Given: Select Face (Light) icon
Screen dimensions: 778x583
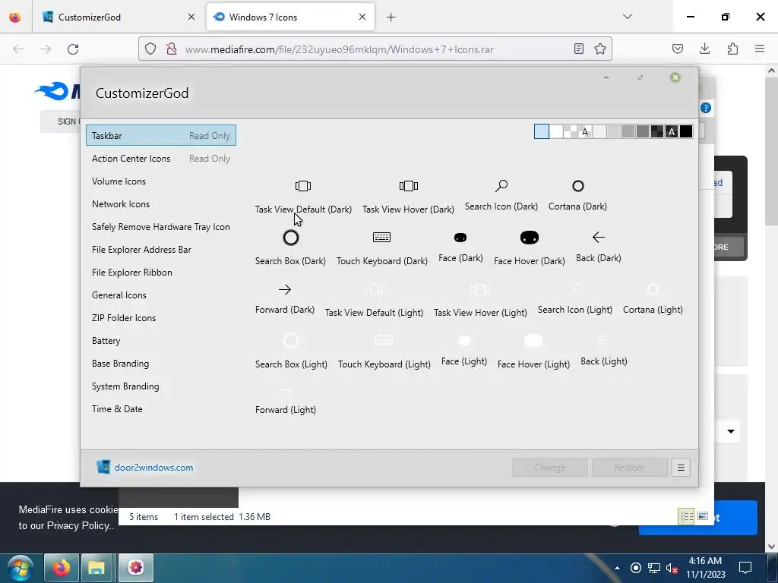Looking at the screenshot, I should click(x=464, y=341).
